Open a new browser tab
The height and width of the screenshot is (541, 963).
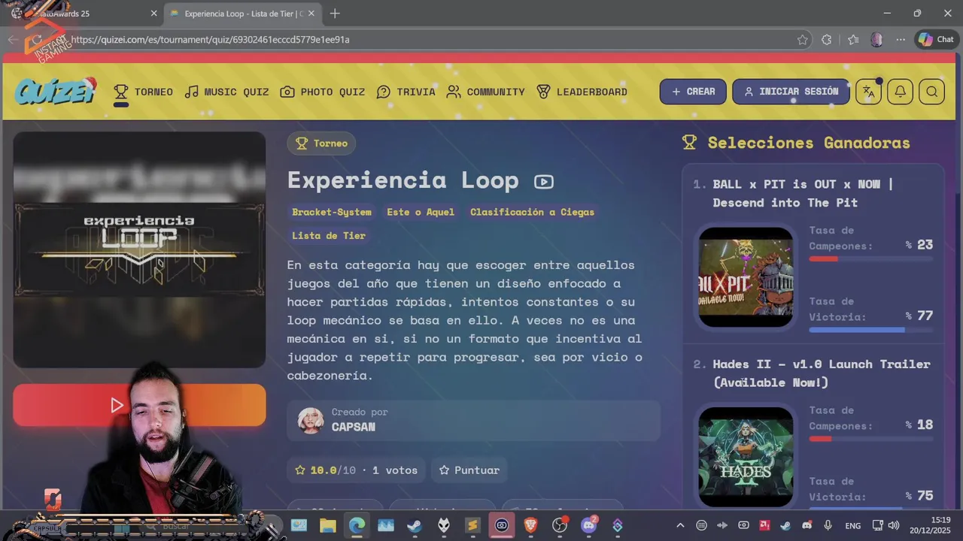335,14
